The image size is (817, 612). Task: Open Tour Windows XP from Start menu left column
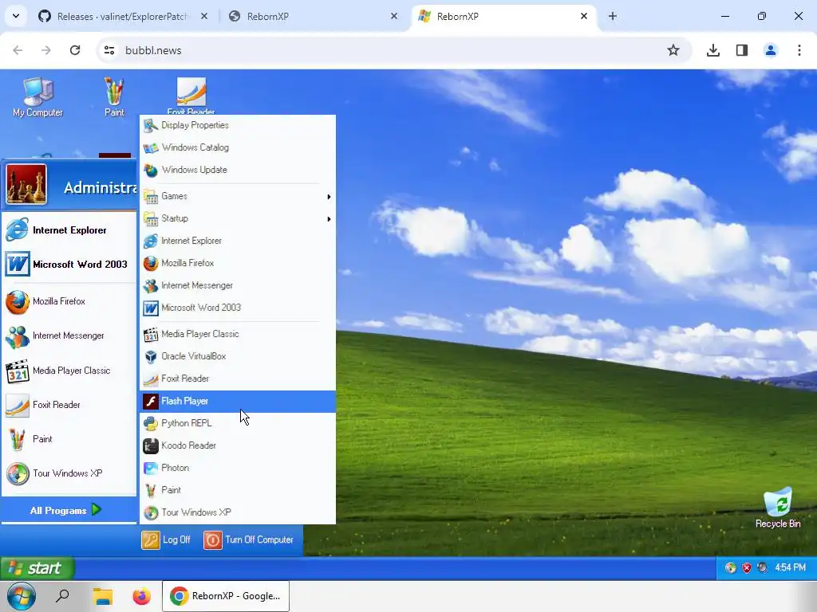point(69,474)
